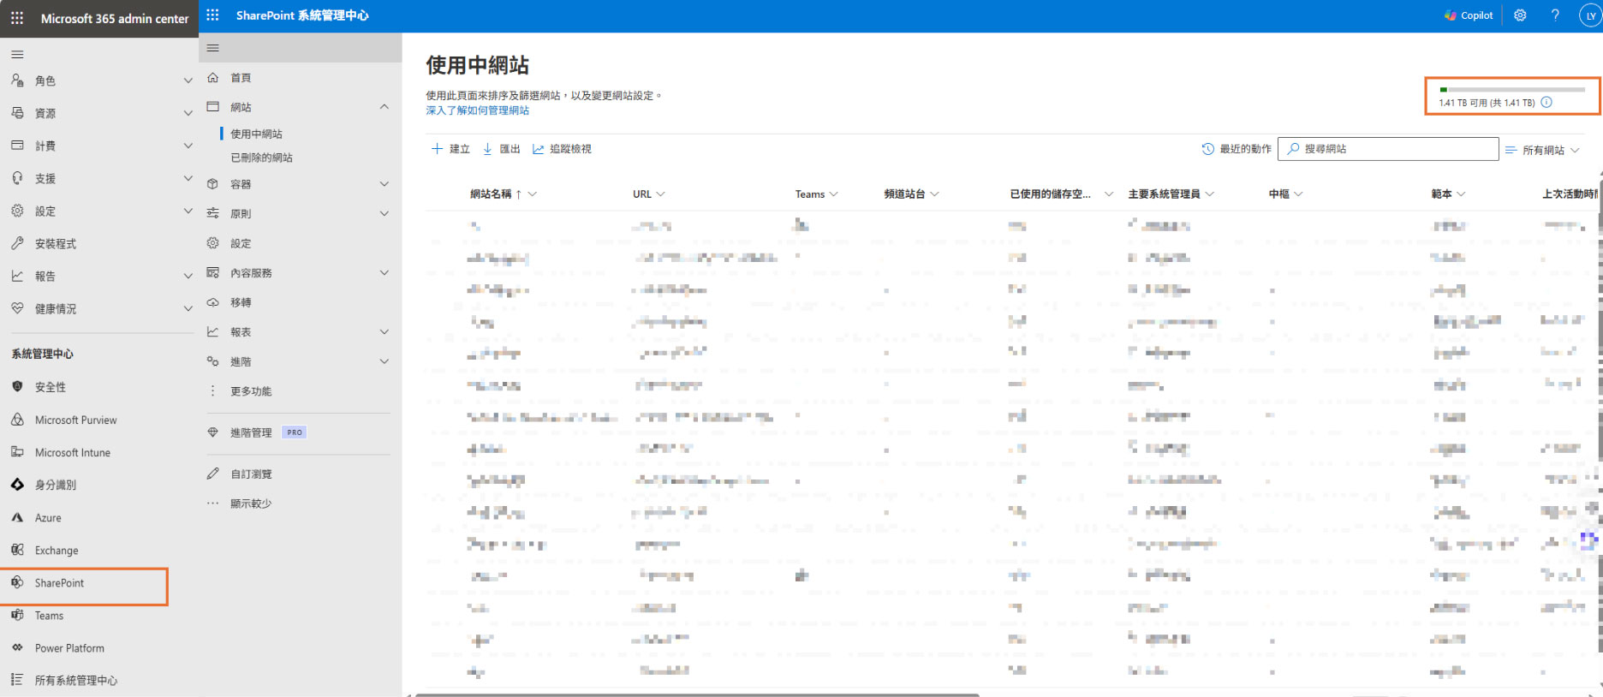The image size is (1603, 697).
Task: Open the SharePoint app launcher grid icon
Action: (213, 15)
